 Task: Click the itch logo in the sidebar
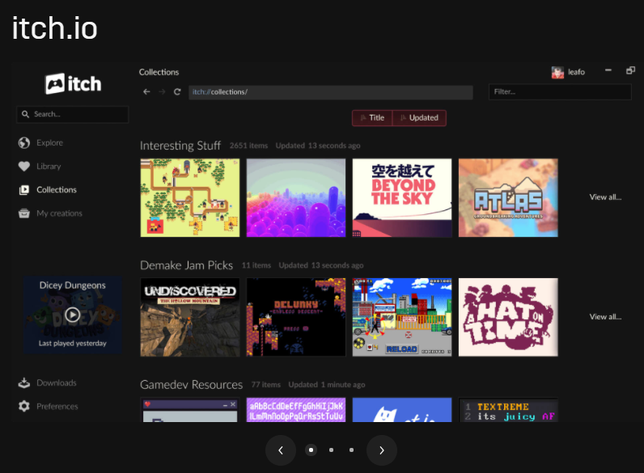(73, 84)
